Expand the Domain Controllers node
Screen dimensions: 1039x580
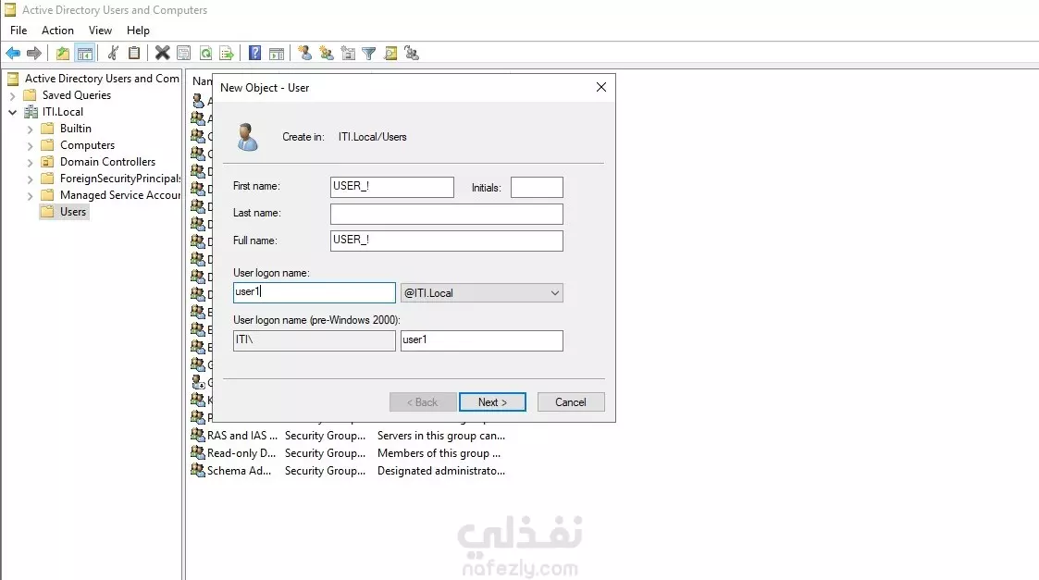coord(30,163)
